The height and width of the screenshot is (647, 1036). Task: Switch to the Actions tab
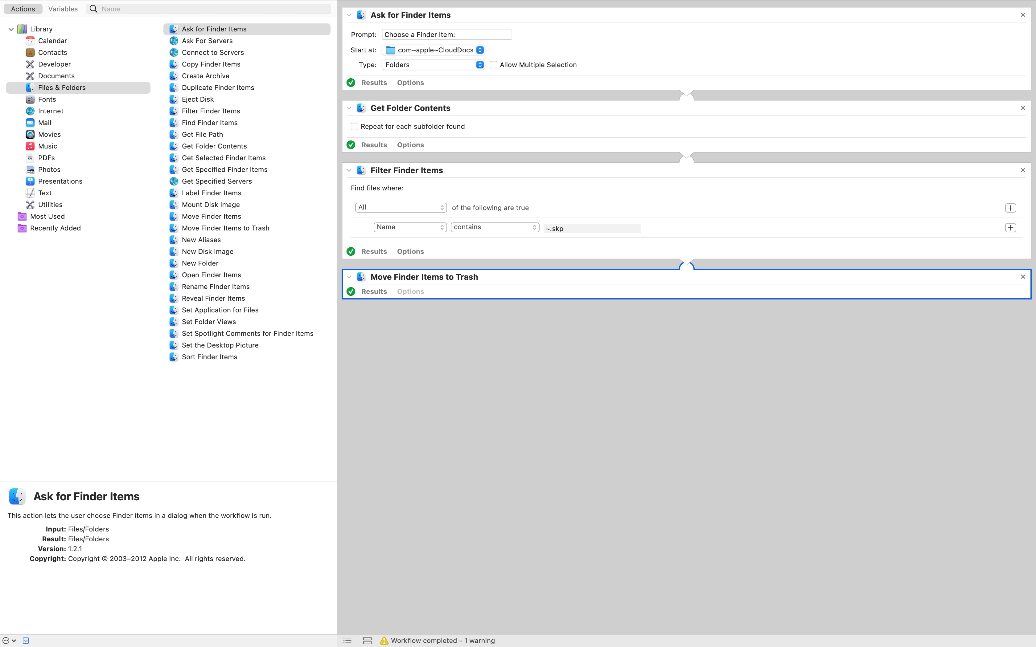pyautogui.click(x=23, y=9)
